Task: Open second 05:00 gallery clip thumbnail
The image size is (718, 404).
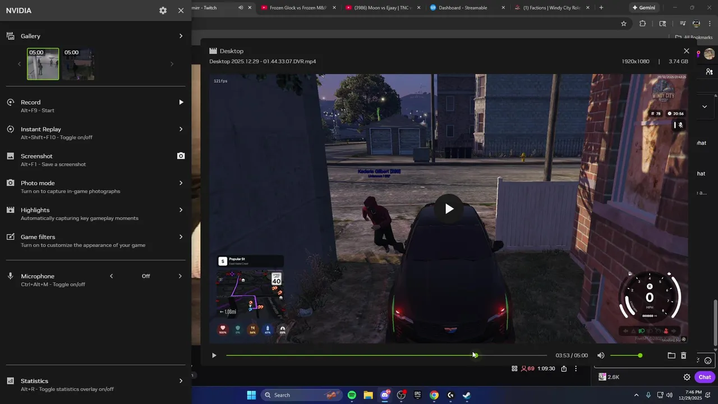Action: (78, 64)
